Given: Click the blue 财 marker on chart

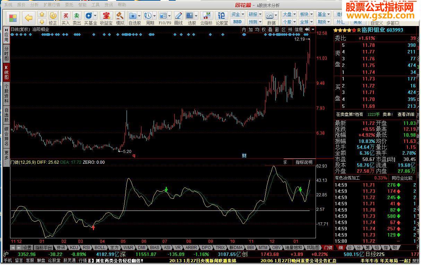Looking at the screenshot, I should 244,156.
